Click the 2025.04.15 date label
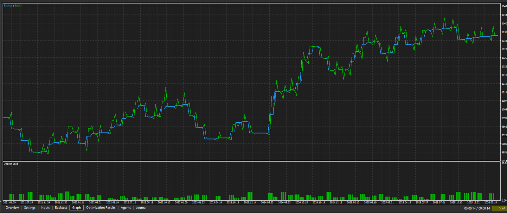 click(405, 202)
